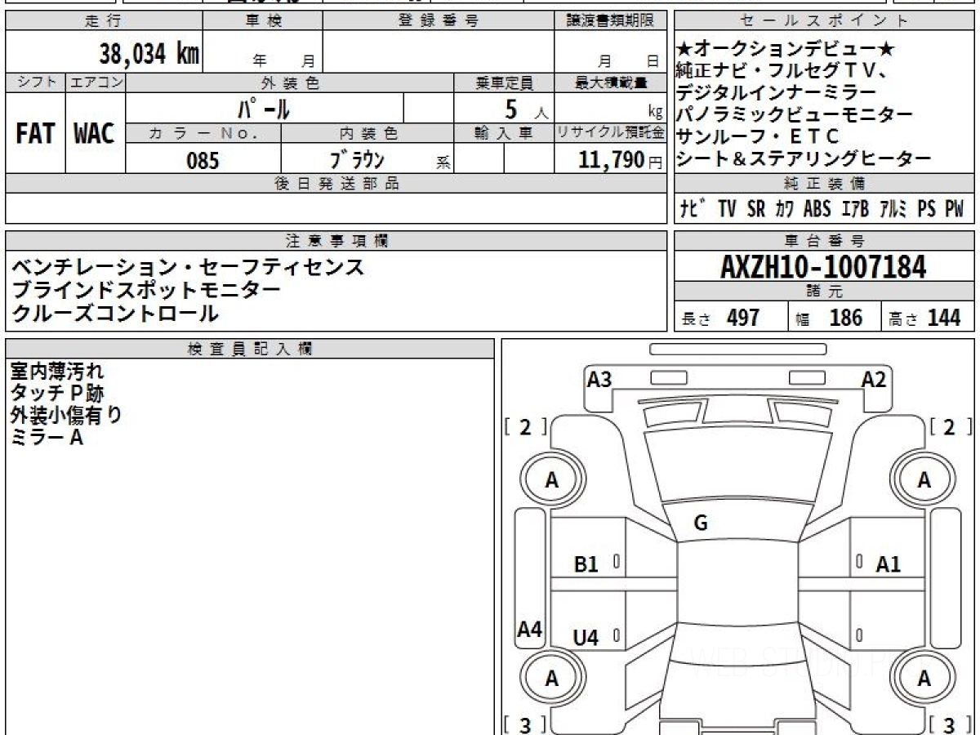
Task: Click the 内装色 label
Action: pos(368,132)
